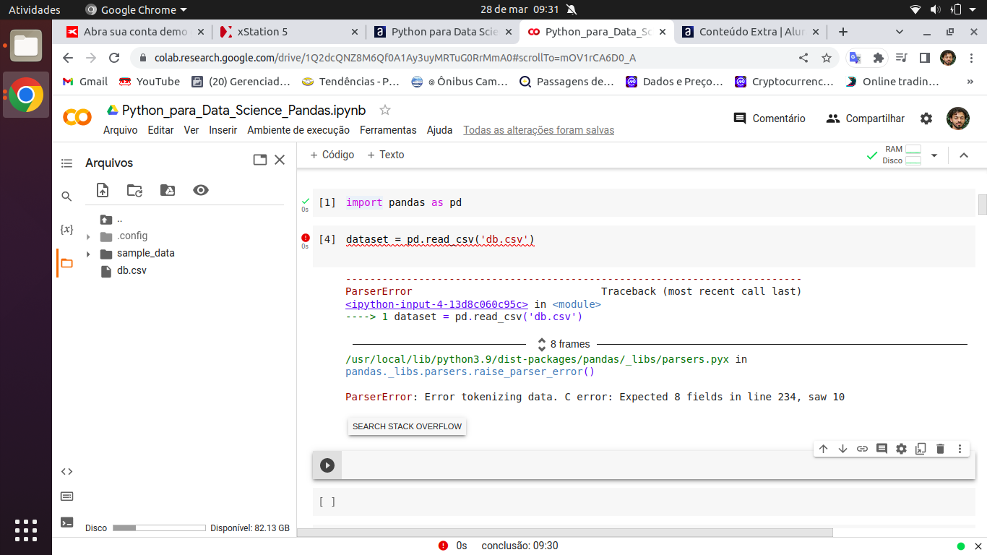Image resolution: width=987 pixels, height=555 pixels.
Task: Select the Files folder sidebar icon
Action: pyautogui.click(x=66, y=263)
